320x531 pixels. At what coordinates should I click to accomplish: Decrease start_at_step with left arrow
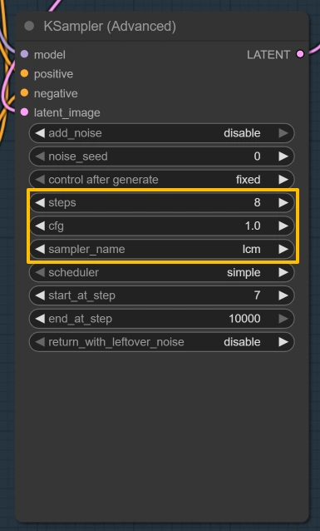pyautogui.click(x=40, y=295)
